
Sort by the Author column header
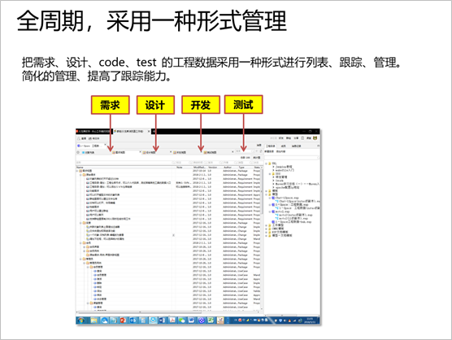point(228,168)
